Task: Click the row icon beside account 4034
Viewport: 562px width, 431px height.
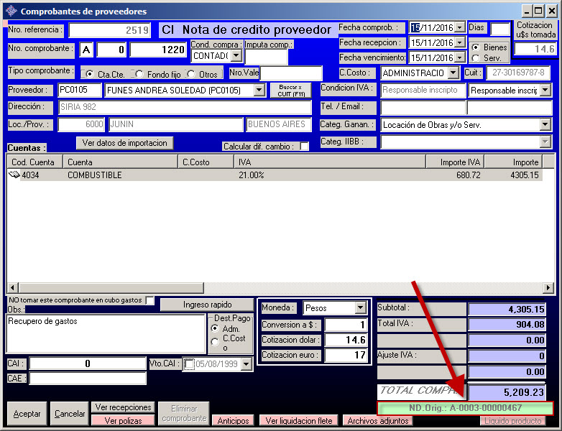Action: coord(14,175)
